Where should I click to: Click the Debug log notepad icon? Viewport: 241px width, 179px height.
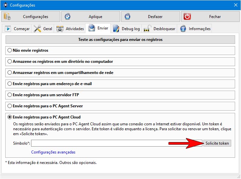click(116, 28)
